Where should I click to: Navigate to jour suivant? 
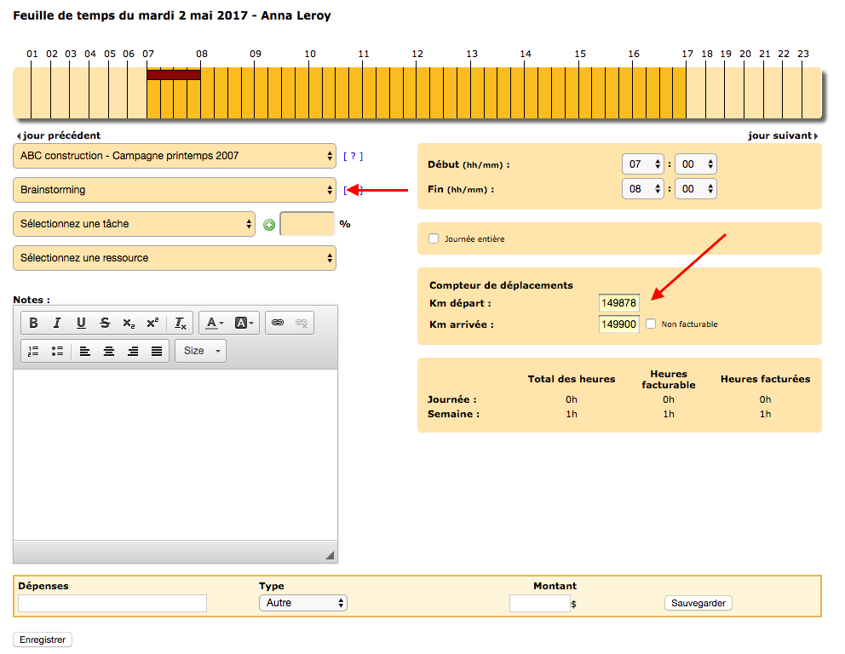(782, 135)
